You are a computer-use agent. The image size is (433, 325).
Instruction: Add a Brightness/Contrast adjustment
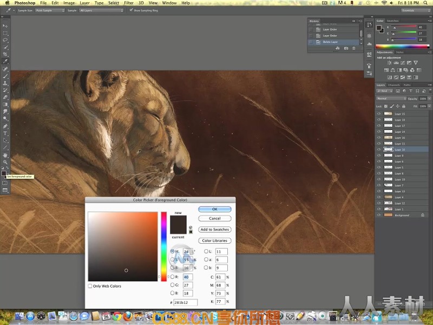pyautogui.click(x=389, y=63)
